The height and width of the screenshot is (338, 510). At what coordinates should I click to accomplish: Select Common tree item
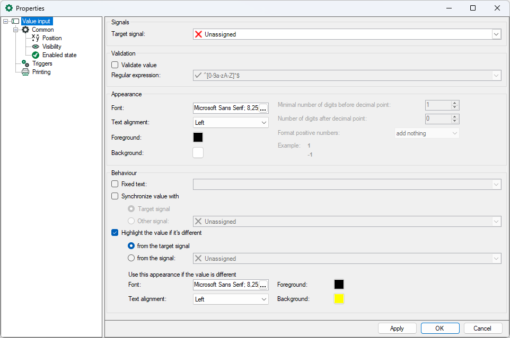[x=42, y=30]
